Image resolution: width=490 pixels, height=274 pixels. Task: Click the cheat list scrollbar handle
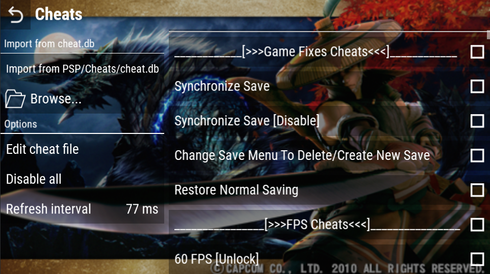coord(488,34)
